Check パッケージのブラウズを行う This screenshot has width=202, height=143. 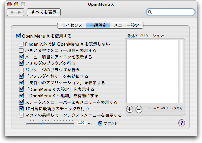(21, 70)
